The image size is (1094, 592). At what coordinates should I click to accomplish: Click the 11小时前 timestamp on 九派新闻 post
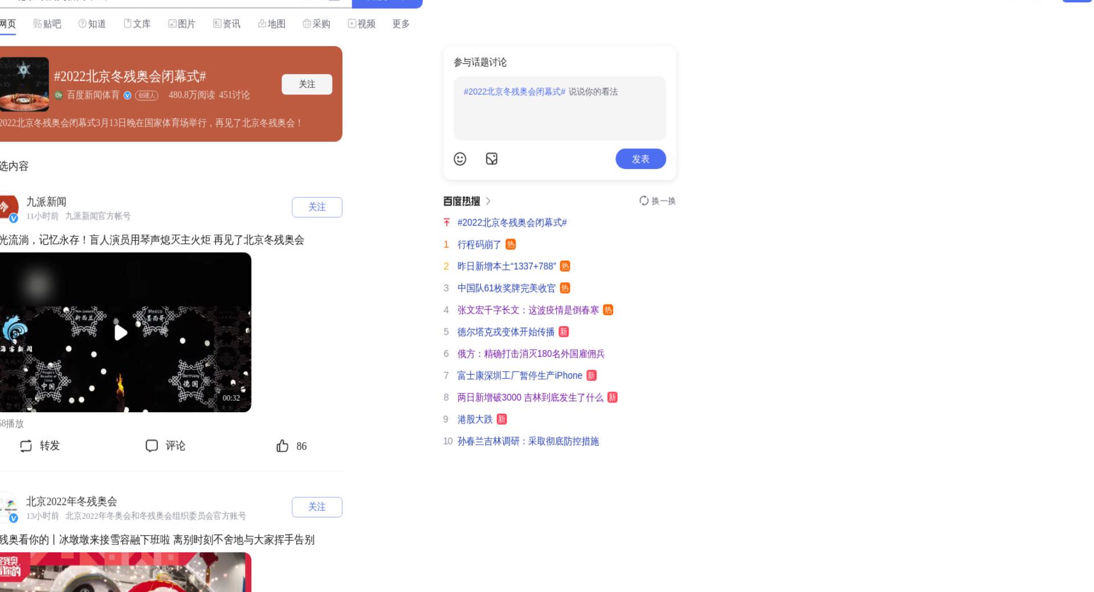coord(42,216)
